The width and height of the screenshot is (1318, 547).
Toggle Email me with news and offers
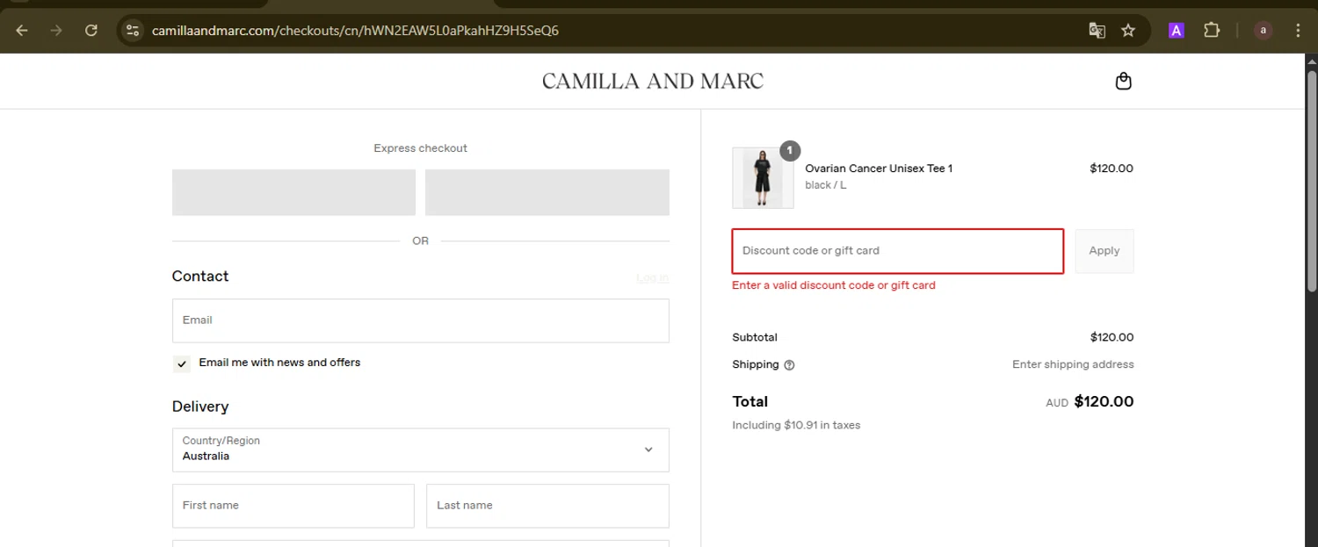pos(182,363)
